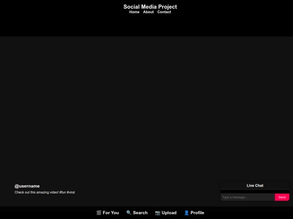Image resolution: width=293 pixels, height=219 pixels.
Task: Focus the Type a message input
Action: (247, 197)
